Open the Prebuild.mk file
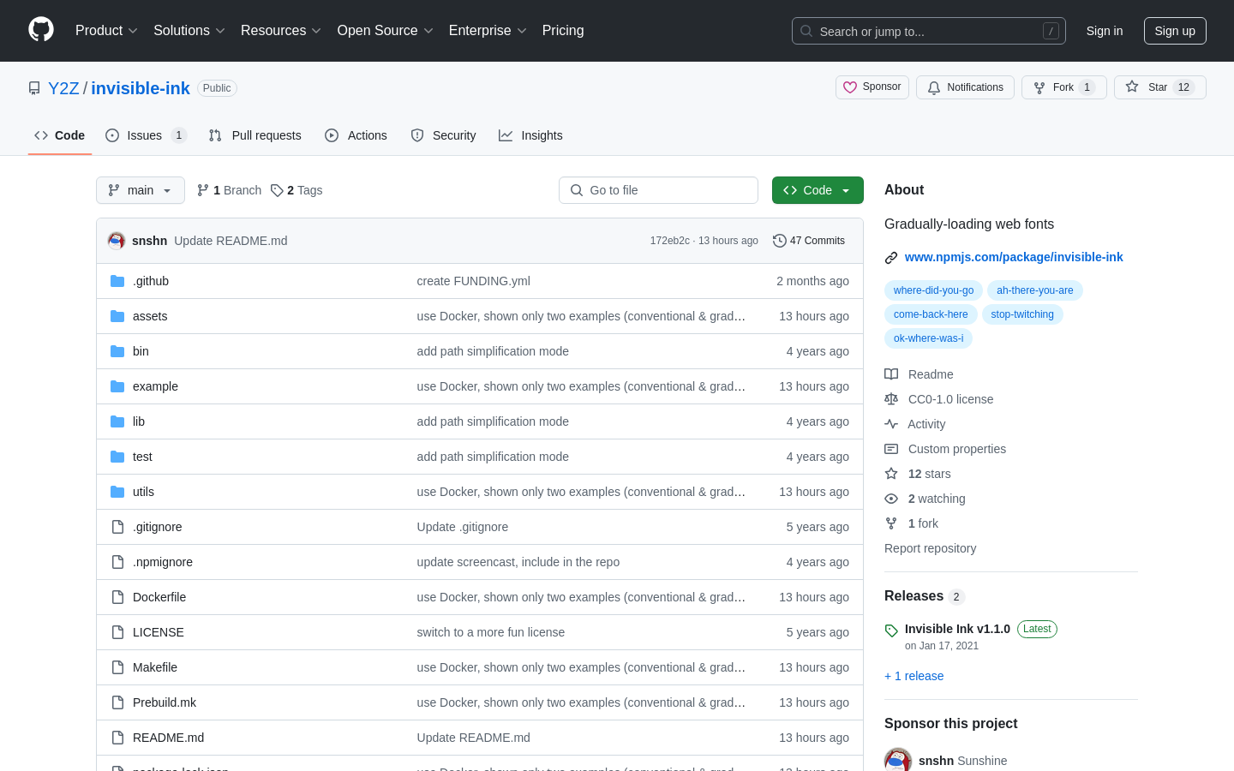This screenshot has width=1234, height=771. coord(165,702)
